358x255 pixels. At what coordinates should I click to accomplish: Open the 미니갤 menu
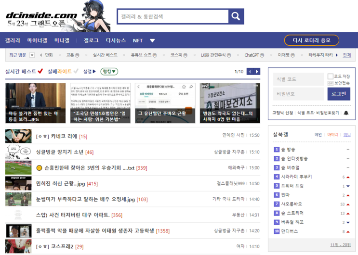62,40
